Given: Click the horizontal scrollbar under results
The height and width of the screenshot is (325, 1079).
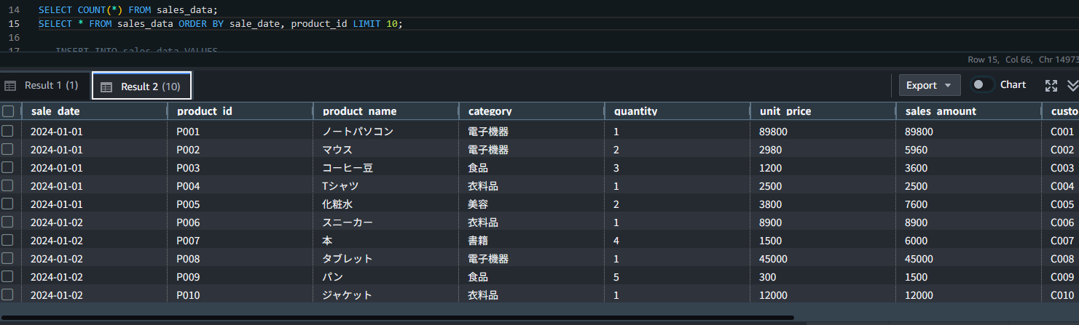Looking at the screenshot, I should tap(397, 317).
